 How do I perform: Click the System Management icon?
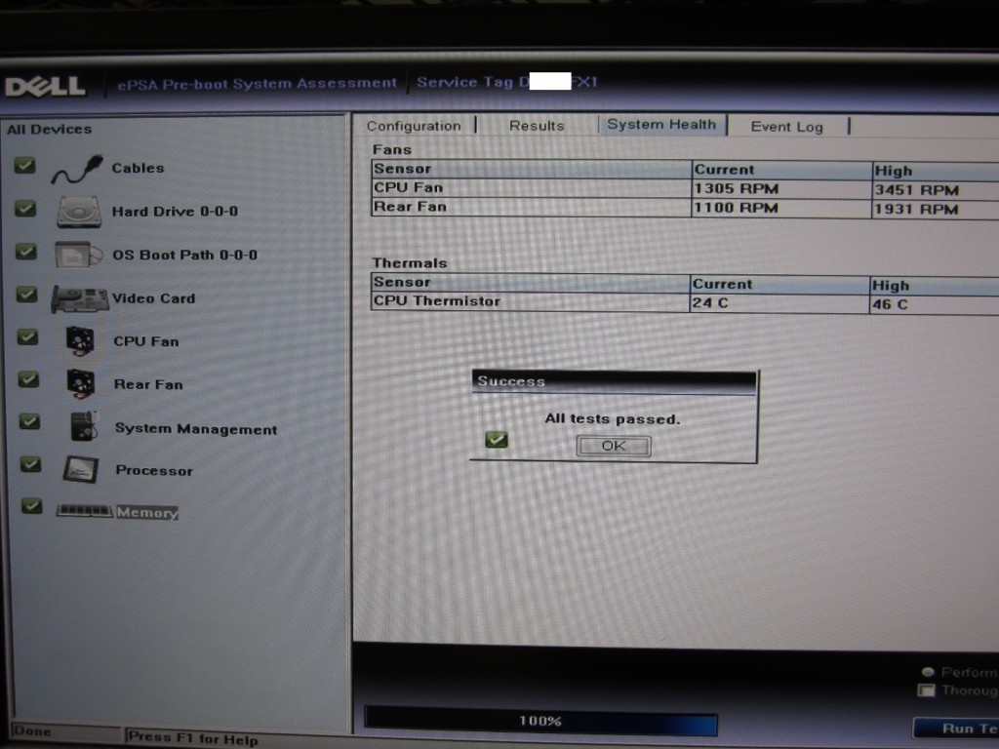(82, 426)
